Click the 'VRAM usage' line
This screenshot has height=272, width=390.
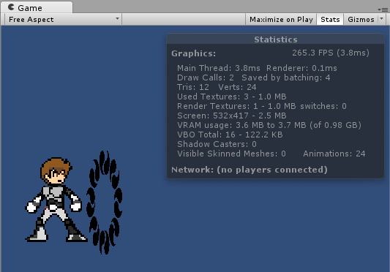269,125
